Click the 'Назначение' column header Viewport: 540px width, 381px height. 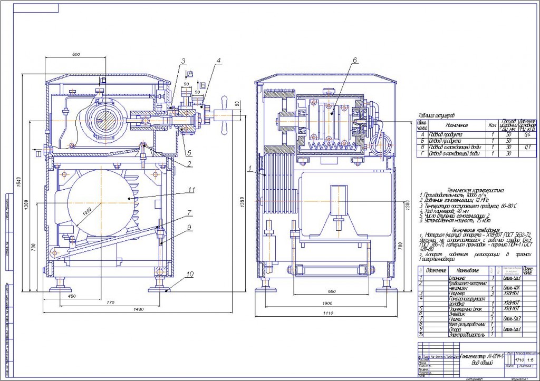point(457,125)
